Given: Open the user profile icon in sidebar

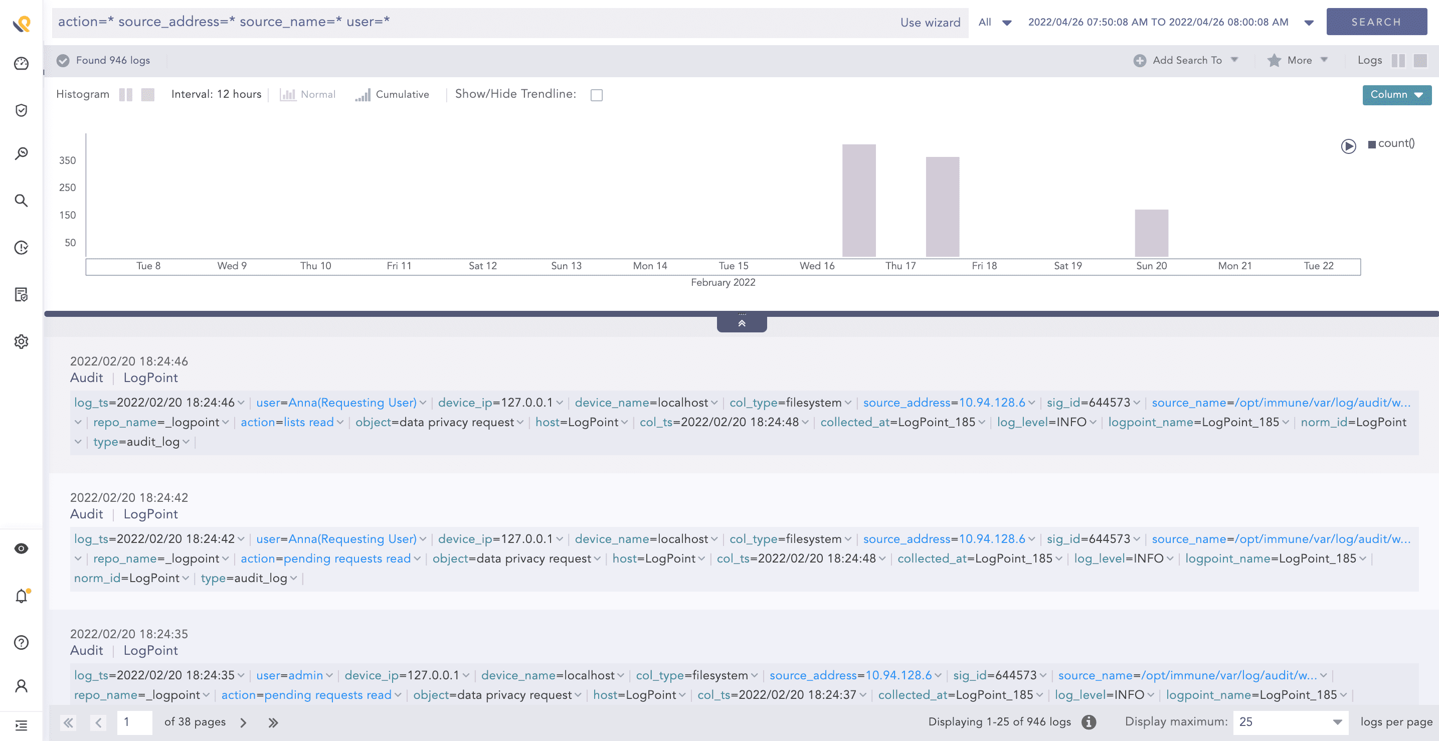Looking at the screenshot, I should tap(21, 686).
